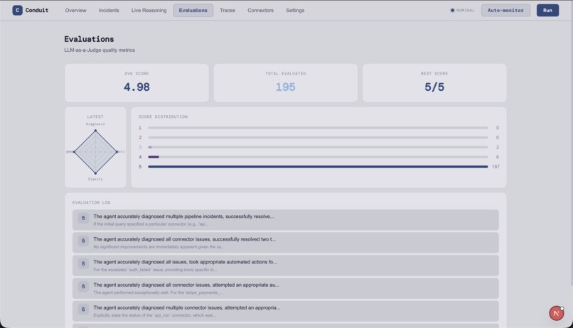
Task: Click the score 5 distribution bar
Action: 318,167
